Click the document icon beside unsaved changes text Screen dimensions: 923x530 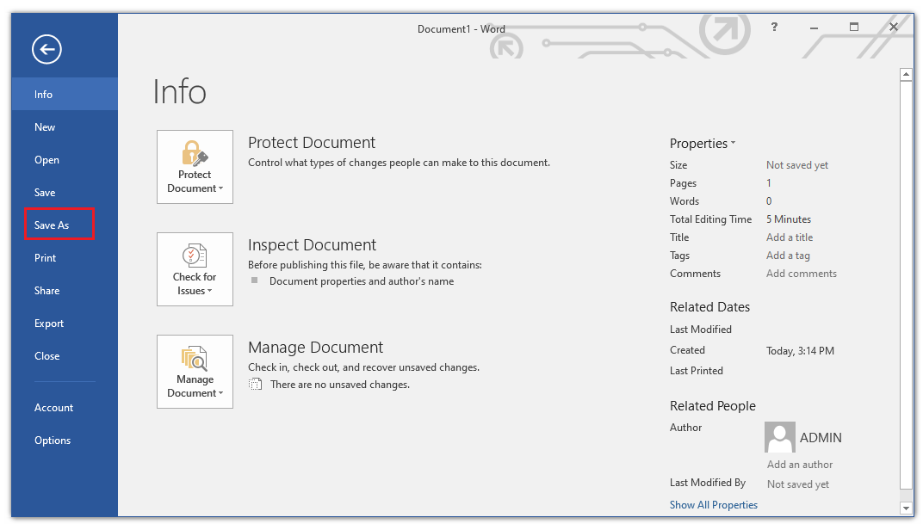pyautogui.click(x=255, y=385)
